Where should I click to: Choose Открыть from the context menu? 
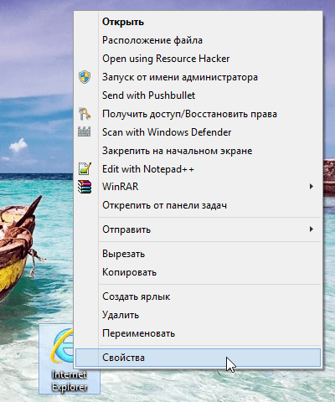[123, 22]
